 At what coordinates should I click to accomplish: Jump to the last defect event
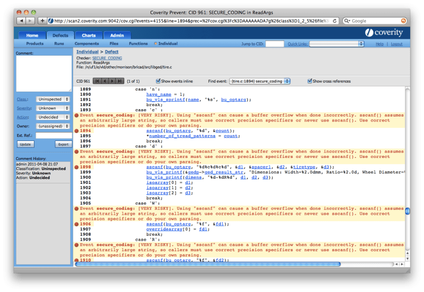click(x=120, y=81)
